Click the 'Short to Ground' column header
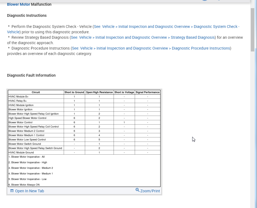Viewport: 257px width, 208px height. tap(74, 92)
